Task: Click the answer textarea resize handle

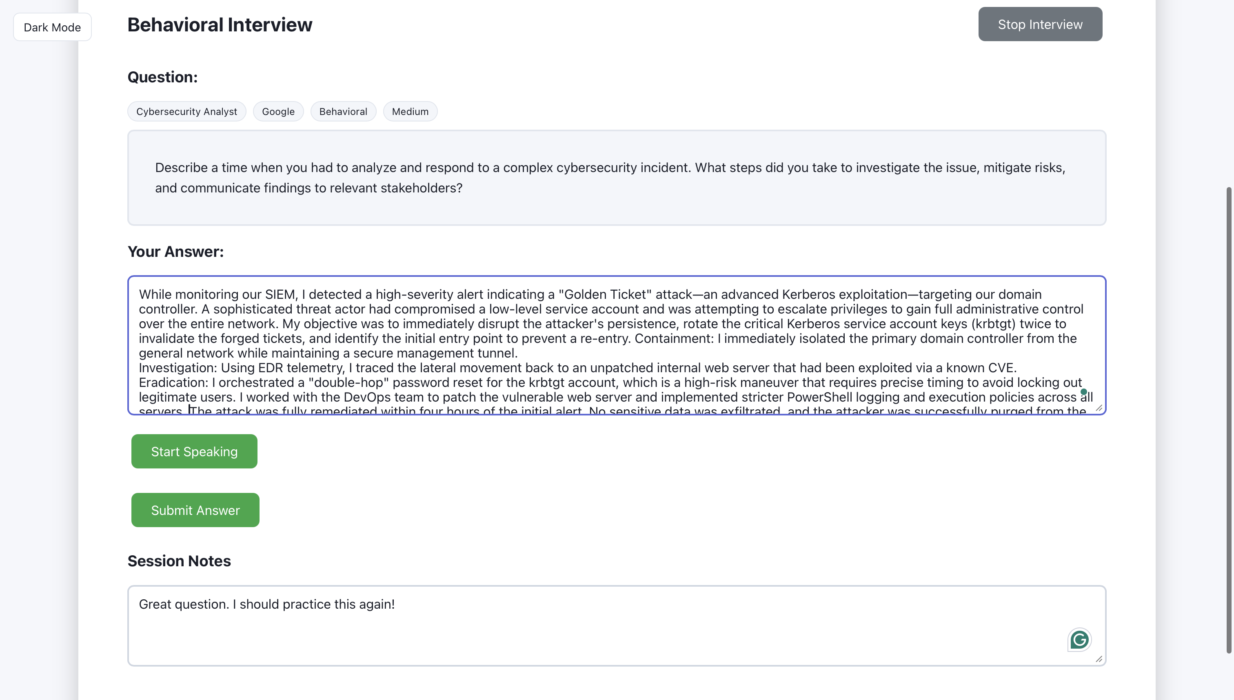Action: click(1099, 408)
